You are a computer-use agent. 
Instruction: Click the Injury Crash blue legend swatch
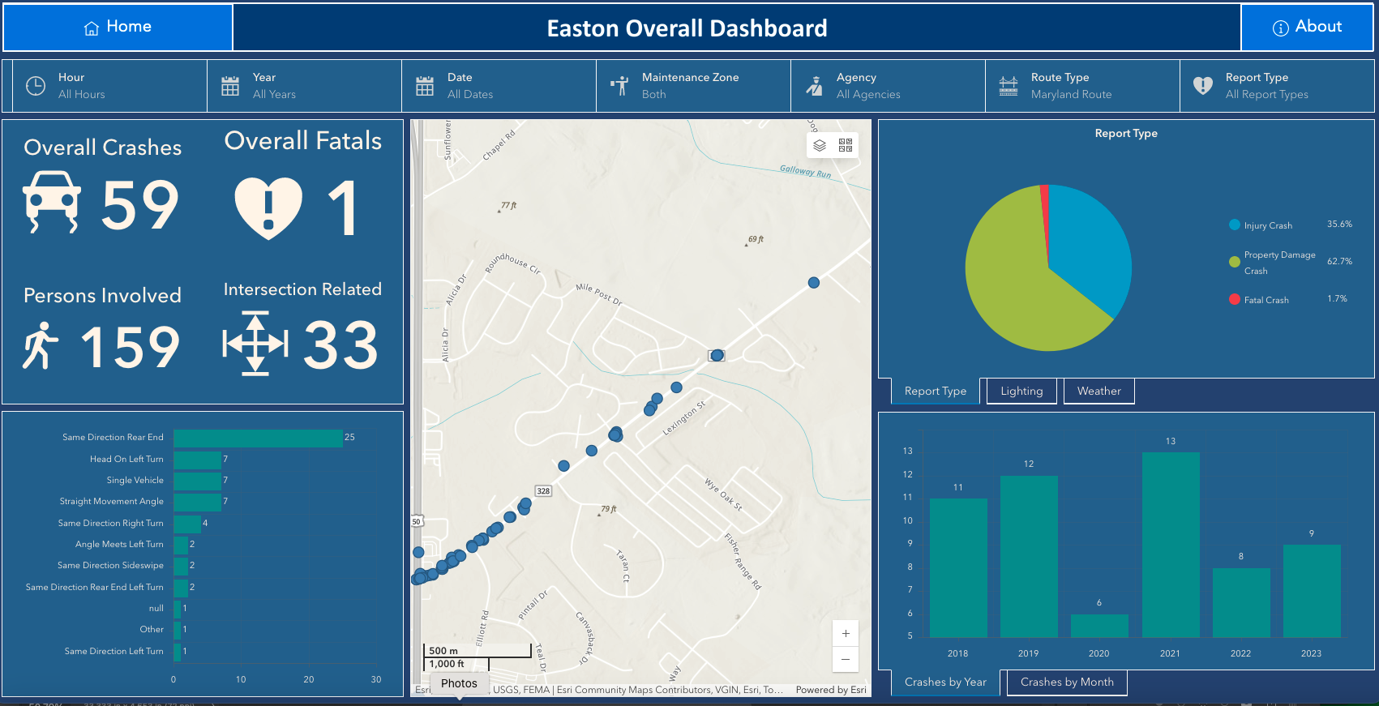1235,225
